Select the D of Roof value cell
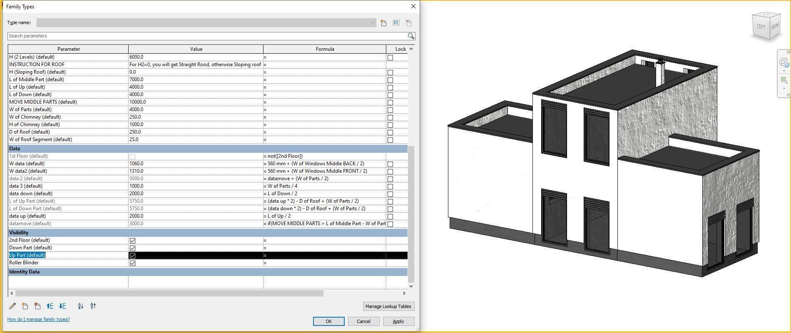This screenshot has width=791, height=333. pos(196,132)
